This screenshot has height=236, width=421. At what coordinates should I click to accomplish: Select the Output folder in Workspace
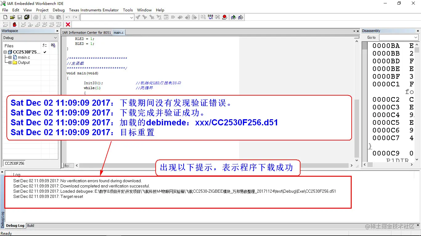[x=24, y=63]
